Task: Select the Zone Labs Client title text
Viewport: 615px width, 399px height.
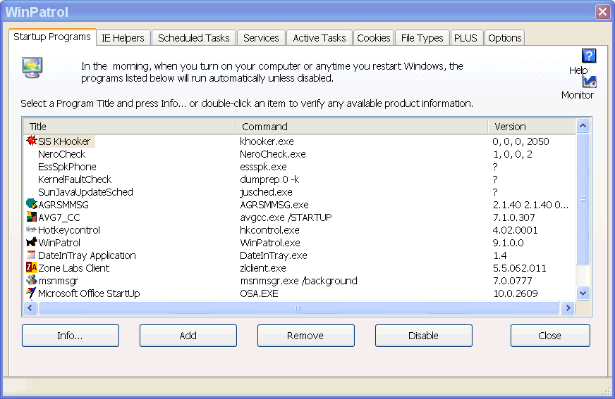Action: (73, 268)
